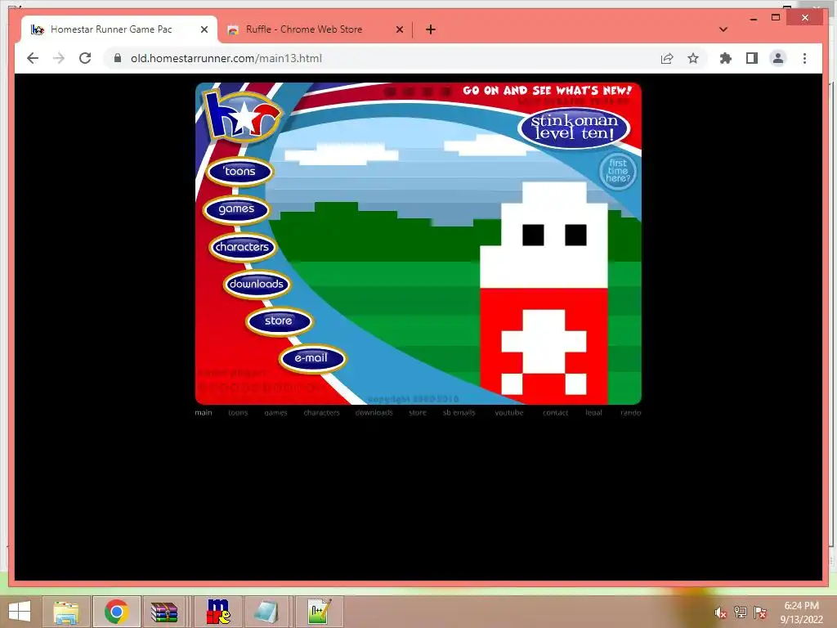This screenshot has width=837, height=628.
Task: Open the characters oval menu button
Action: 242,247
